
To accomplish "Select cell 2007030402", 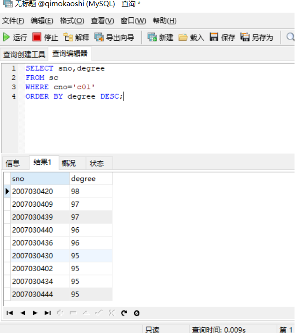I will point(40,268).
